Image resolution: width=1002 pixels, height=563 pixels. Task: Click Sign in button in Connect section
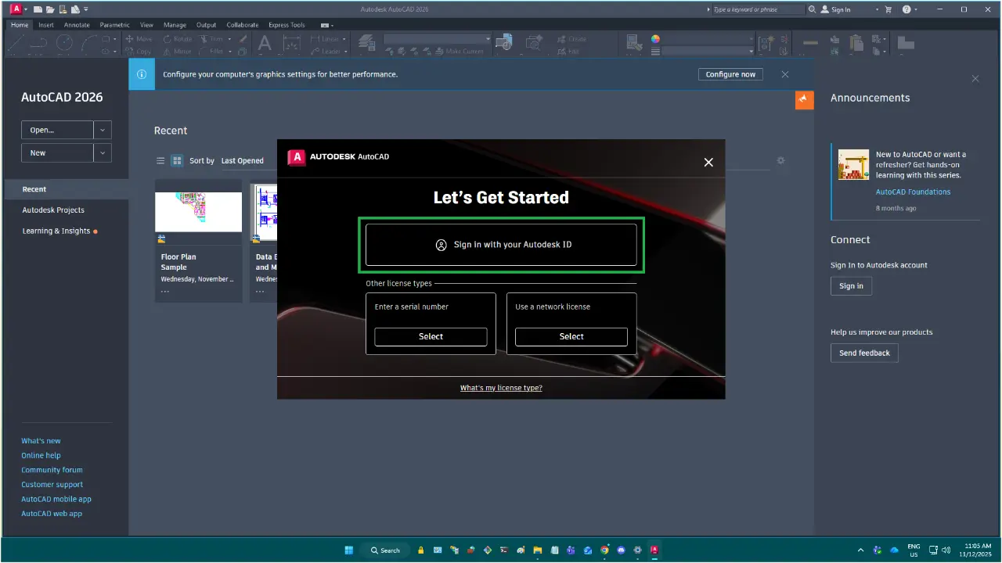point(851,286)
